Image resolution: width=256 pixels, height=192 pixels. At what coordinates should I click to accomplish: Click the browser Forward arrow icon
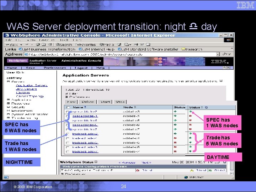pyautogui.click(x=27, y=44)
